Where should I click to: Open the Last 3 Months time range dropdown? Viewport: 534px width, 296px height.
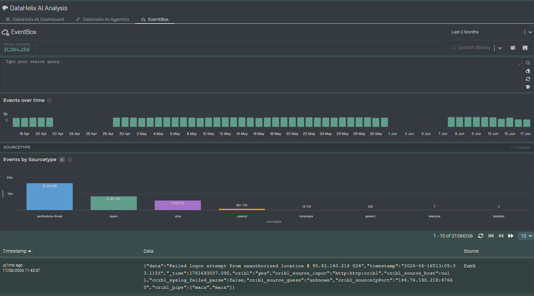point(530,32)
